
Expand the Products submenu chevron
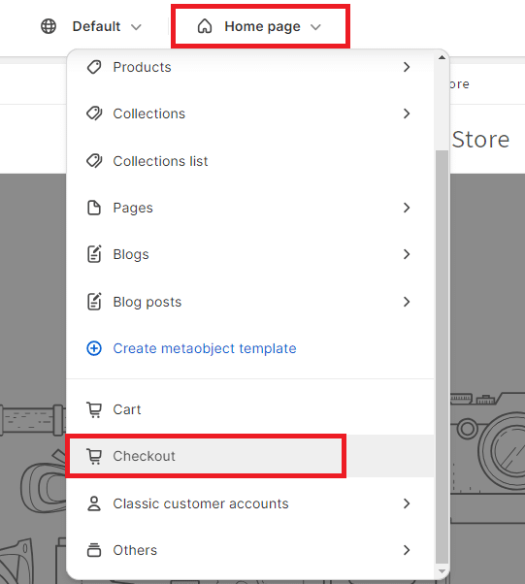pyautogui.click(x=407, y=67)
